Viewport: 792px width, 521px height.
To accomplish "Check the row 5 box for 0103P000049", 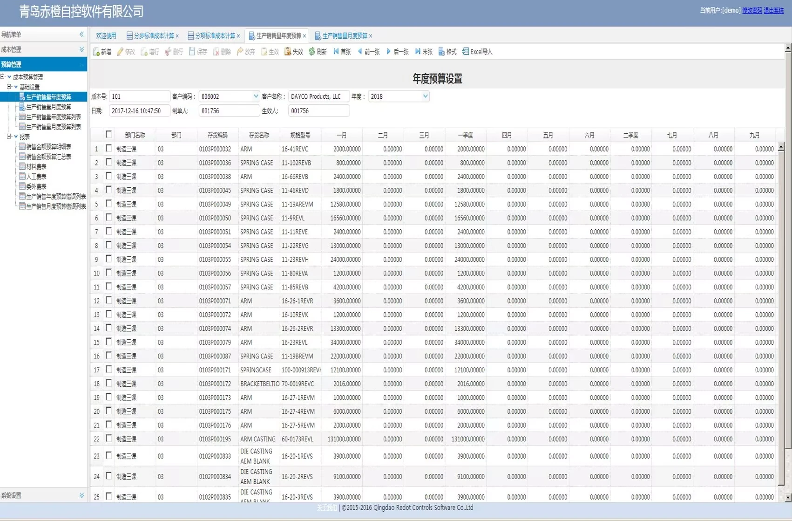I will click(x=108, y=204).
